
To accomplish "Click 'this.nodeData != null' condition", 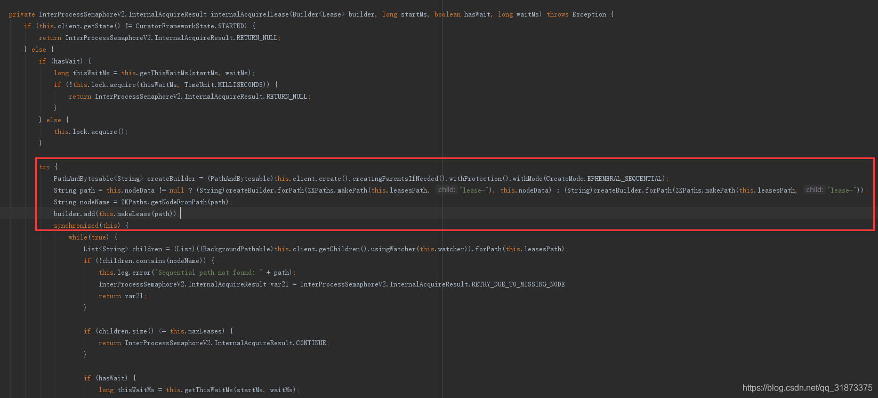I will [145, 190].
